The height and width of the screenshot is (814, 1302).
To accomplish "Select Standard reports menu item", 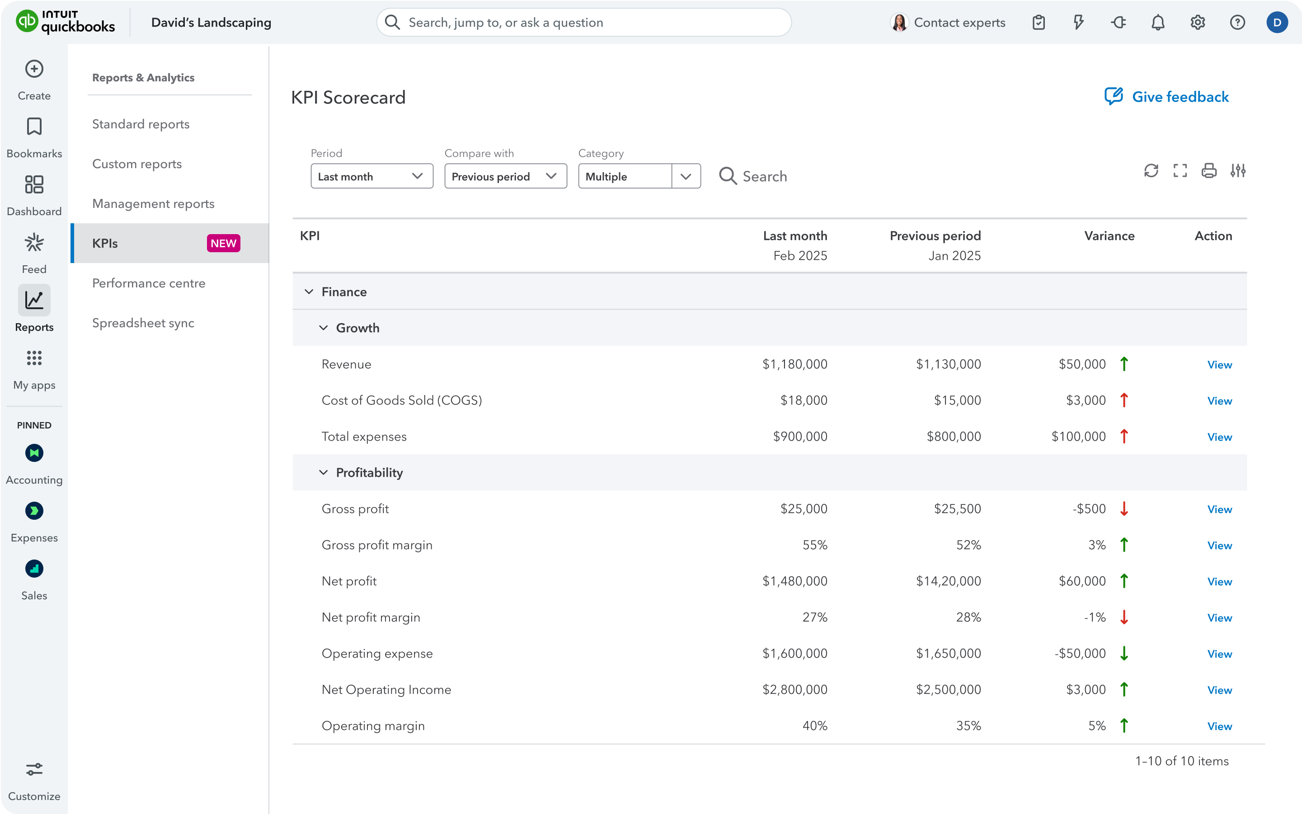I will point(141,124).
